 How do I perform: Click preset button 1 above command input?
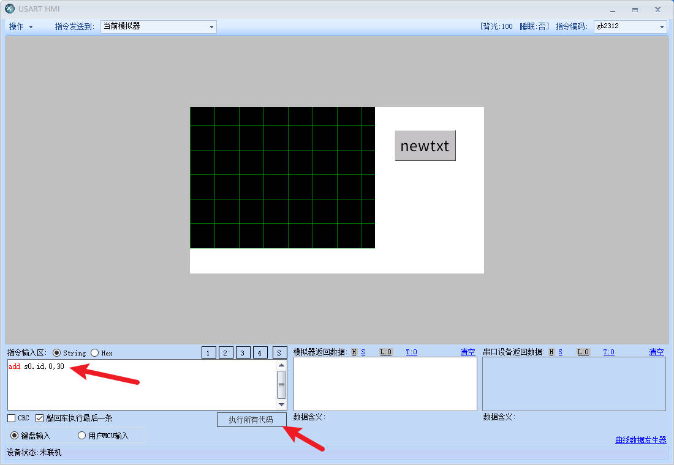(x=209, y=352)
